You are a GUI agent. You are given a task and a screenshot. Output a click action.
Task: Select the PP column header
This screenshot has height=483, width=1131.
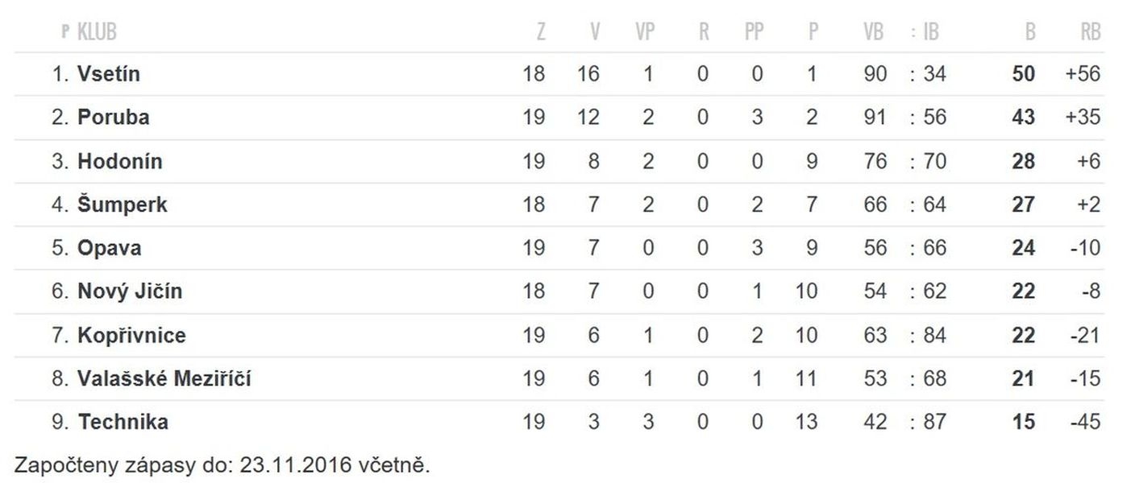[755, 31]
